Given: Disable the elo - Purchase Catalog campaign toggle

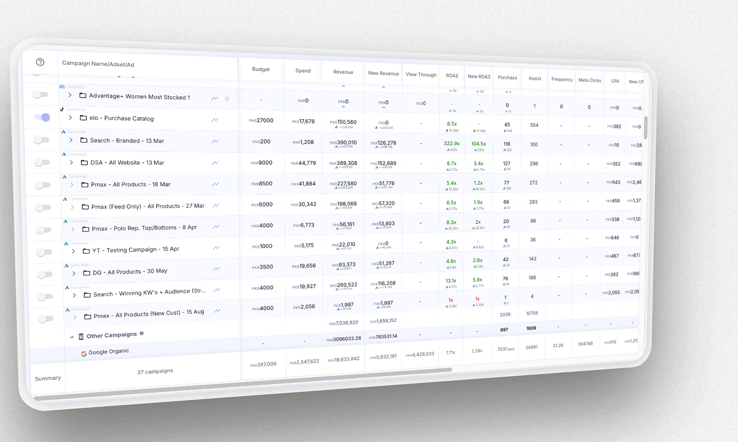Looking at the screenshot, I should point(42,117).
